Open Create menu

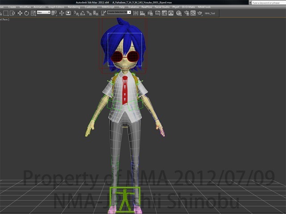click(12, 7)
